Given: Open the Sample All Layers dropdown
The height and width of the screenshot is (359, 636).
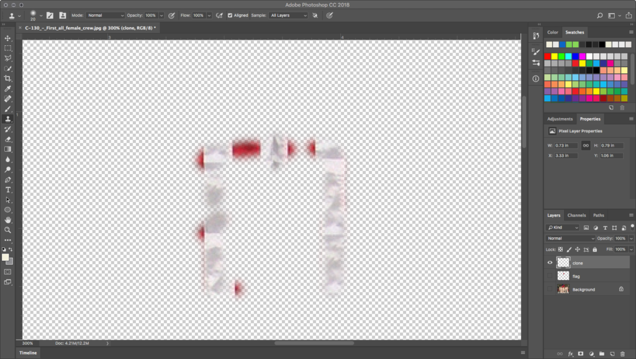Looking at the screenshot, I should coord(288,15).
